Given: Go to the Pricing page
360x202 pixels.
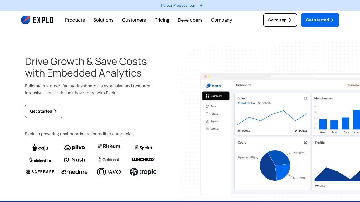Looking at the screenshot, I should pos(162,20).
